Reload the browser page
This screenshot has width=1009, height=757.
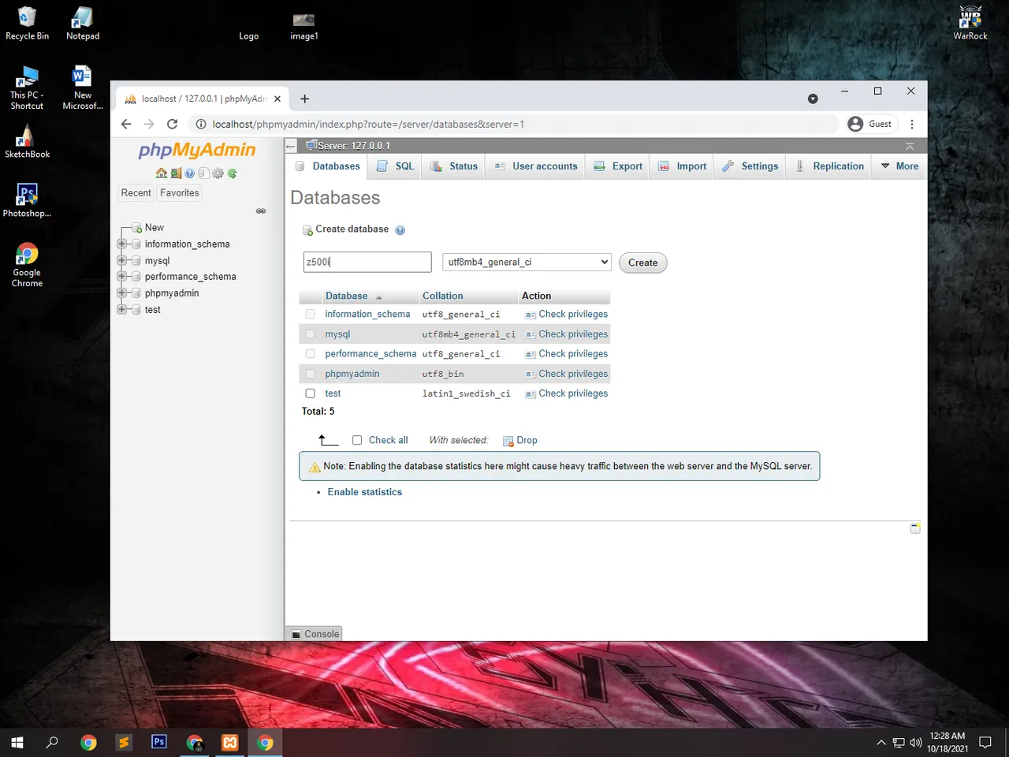(173, 124)
